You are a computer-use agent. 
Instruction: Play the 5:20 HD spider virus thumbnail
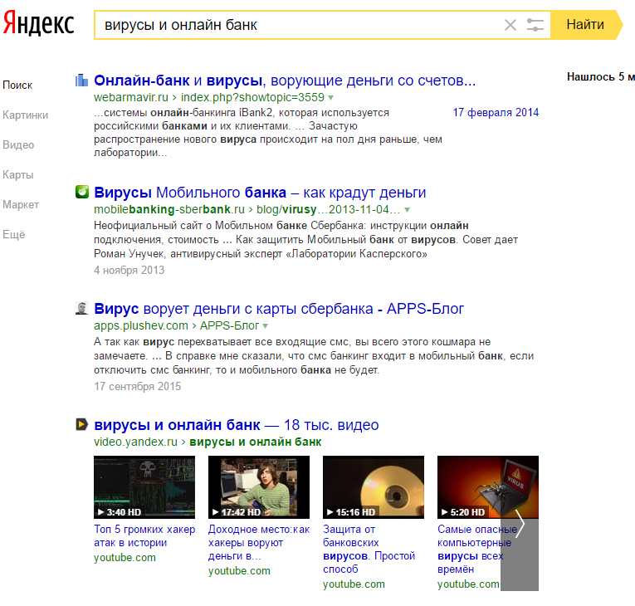point(488,487)
